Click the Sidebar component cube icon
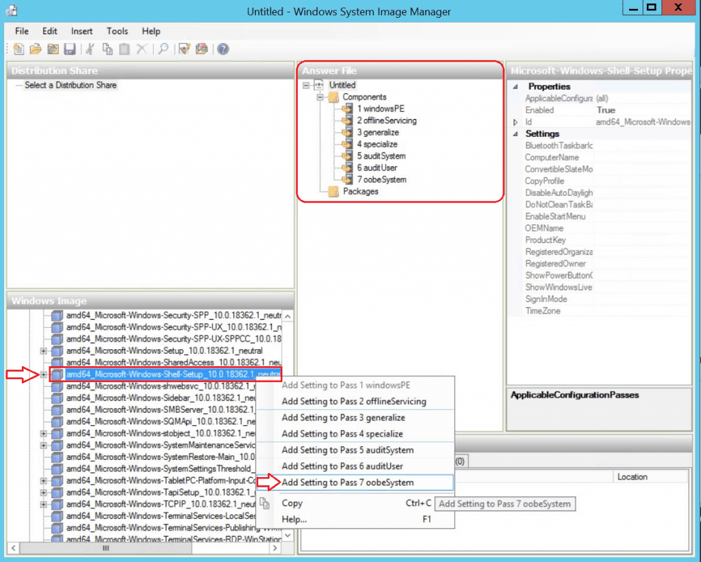The height and width of the screenshot is (562, 701). click(58, 398)
